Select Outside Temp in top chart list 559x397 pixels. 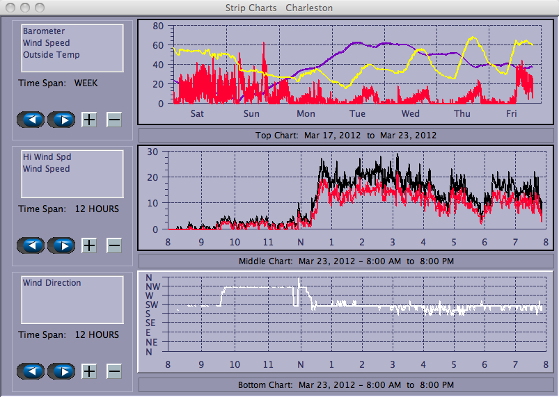tap(51, 55)
